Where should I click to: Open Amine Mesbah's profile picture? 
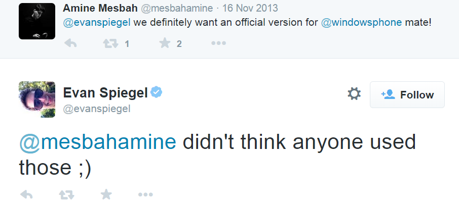37,21
